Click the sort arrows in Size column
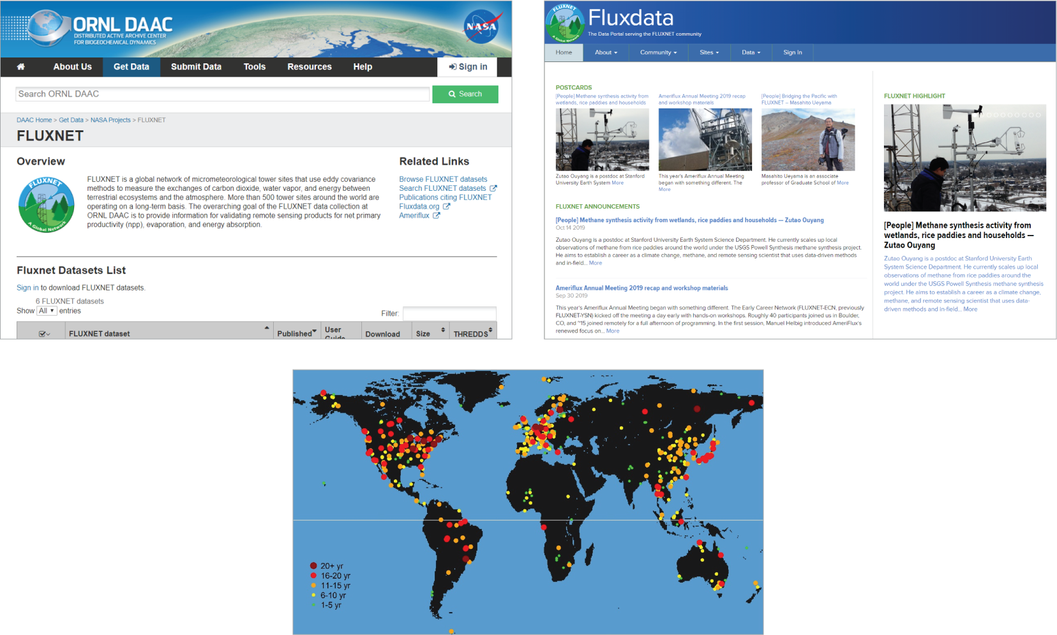Image resolution: width=1057 pixels, height=635 pixels. (x=443, y=330)
